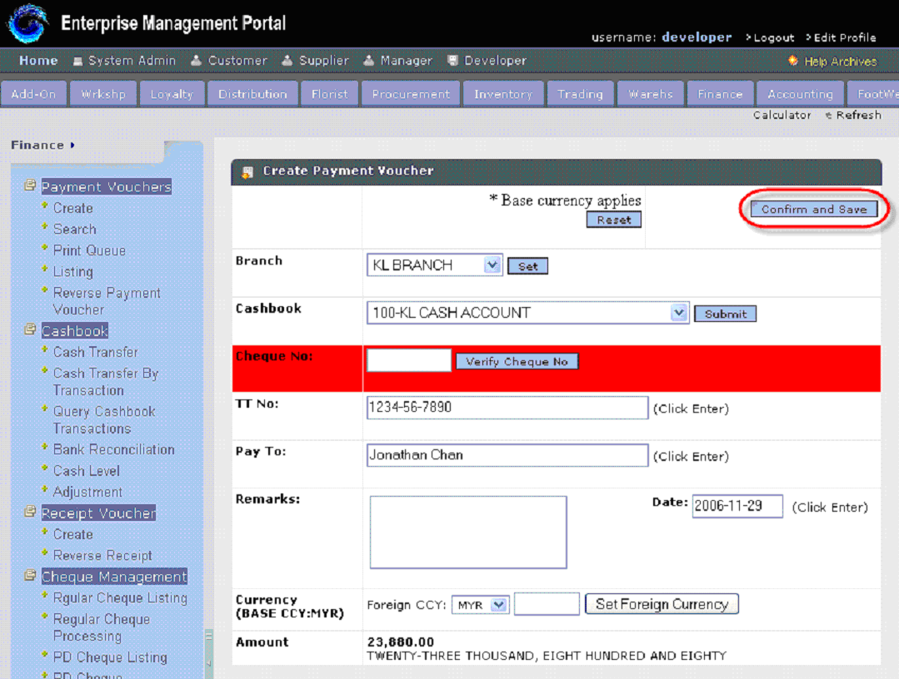Open Bank Reconciliation in the sidebar
The image size is (899, 679).
(113, 449)
